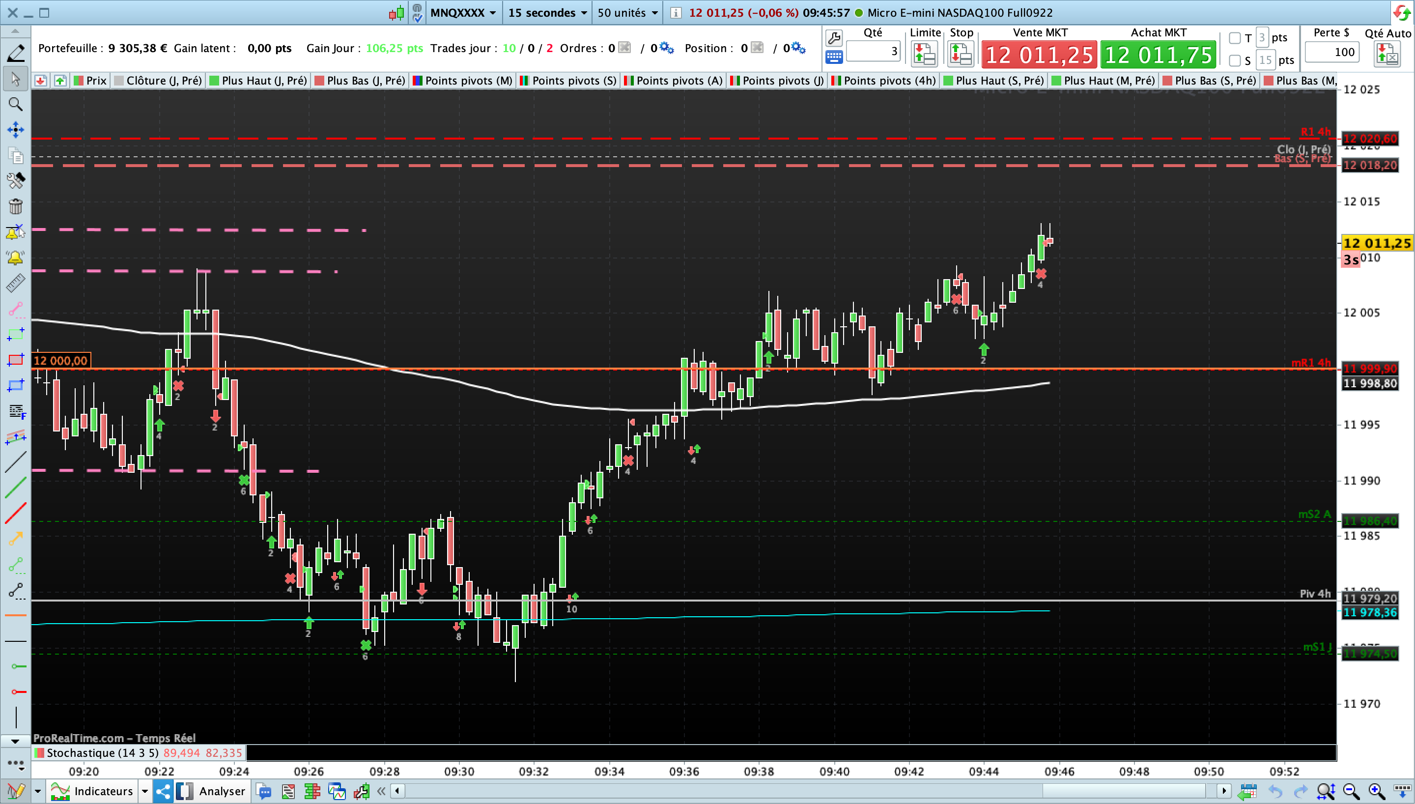Click the Plus Haut (J, Pré) color swatch
Screen dimensions: 1415x804
click(214, 81)
